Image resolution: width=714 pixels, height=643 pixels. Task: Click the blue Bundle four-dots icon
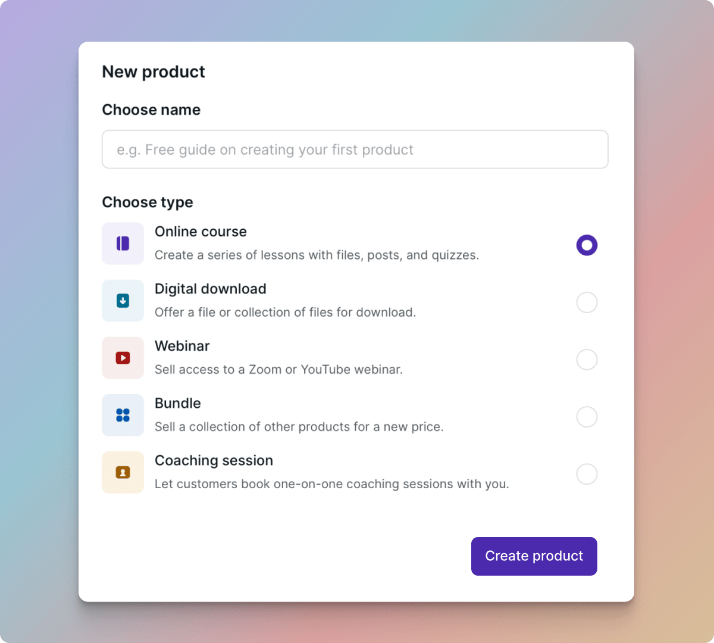(x=123, y=415)
